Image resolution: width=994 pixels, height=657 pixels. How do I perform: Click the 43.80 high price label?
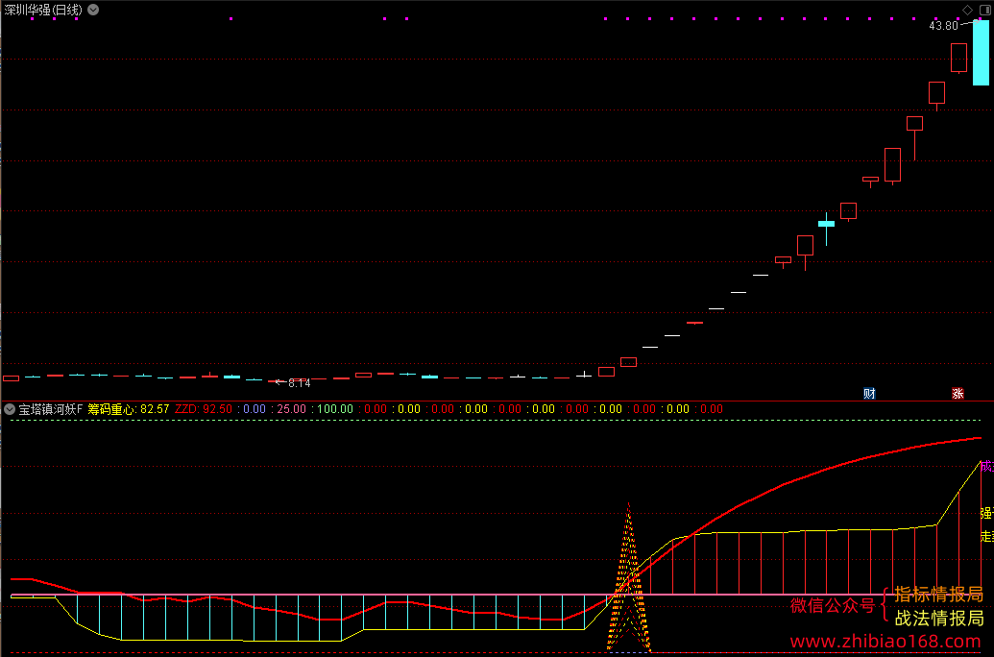(943, 26)
